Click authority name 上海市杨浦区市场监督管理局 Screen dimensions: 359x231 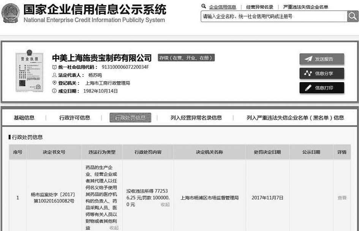pyautogui.click(x=209, y=198)
